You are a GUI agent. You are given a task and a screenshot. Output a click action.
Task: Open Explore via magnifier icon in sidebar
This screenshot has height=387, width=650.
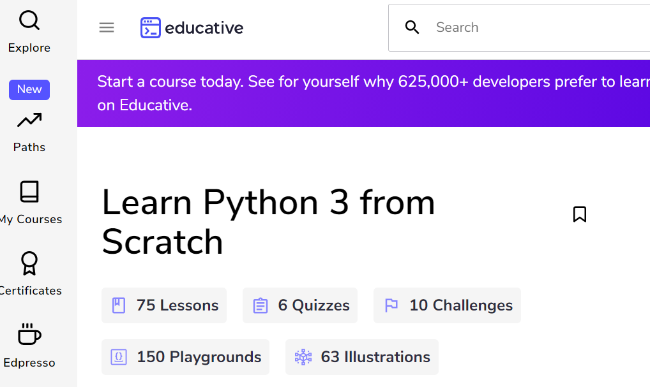click(x=29, y=20)
